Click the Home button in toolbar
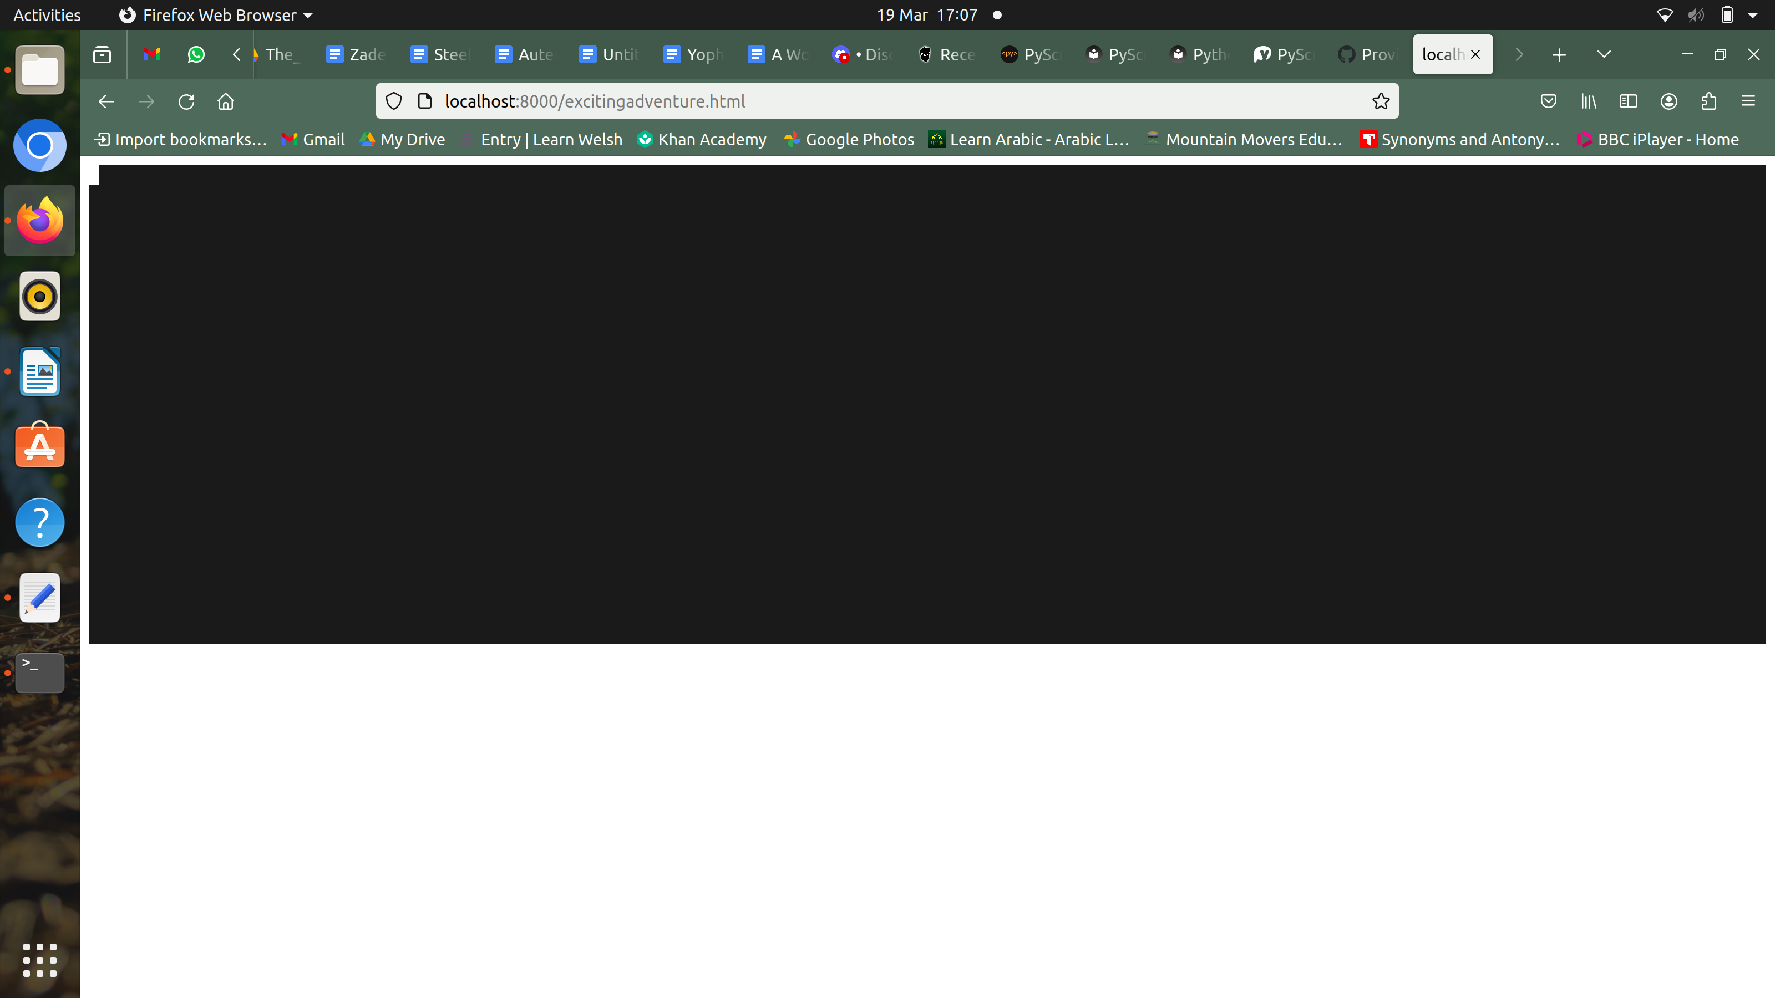This screenshot has height=998, width=1775. [x=225, y=101]
